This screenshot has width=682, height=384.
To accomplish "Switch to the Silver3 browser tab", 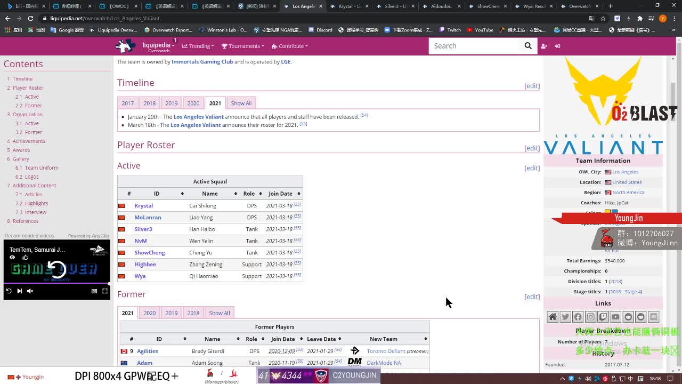I will point(396,6).
